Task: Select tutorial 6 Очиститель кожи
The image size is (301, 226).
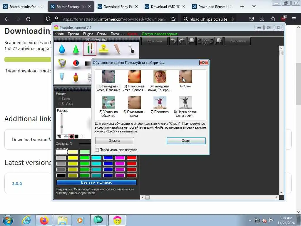Action: click(134, 107)
